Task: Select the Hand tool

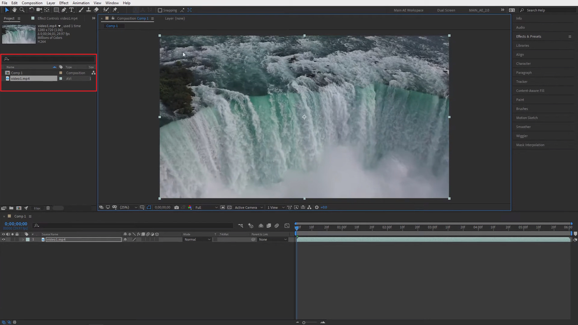Action: click(x=14, y=10)
